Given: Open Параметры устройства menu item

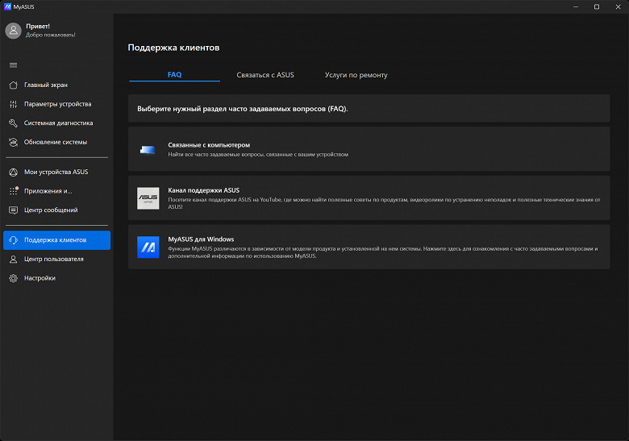Looking at the screenshot, I should click(57, 104).
